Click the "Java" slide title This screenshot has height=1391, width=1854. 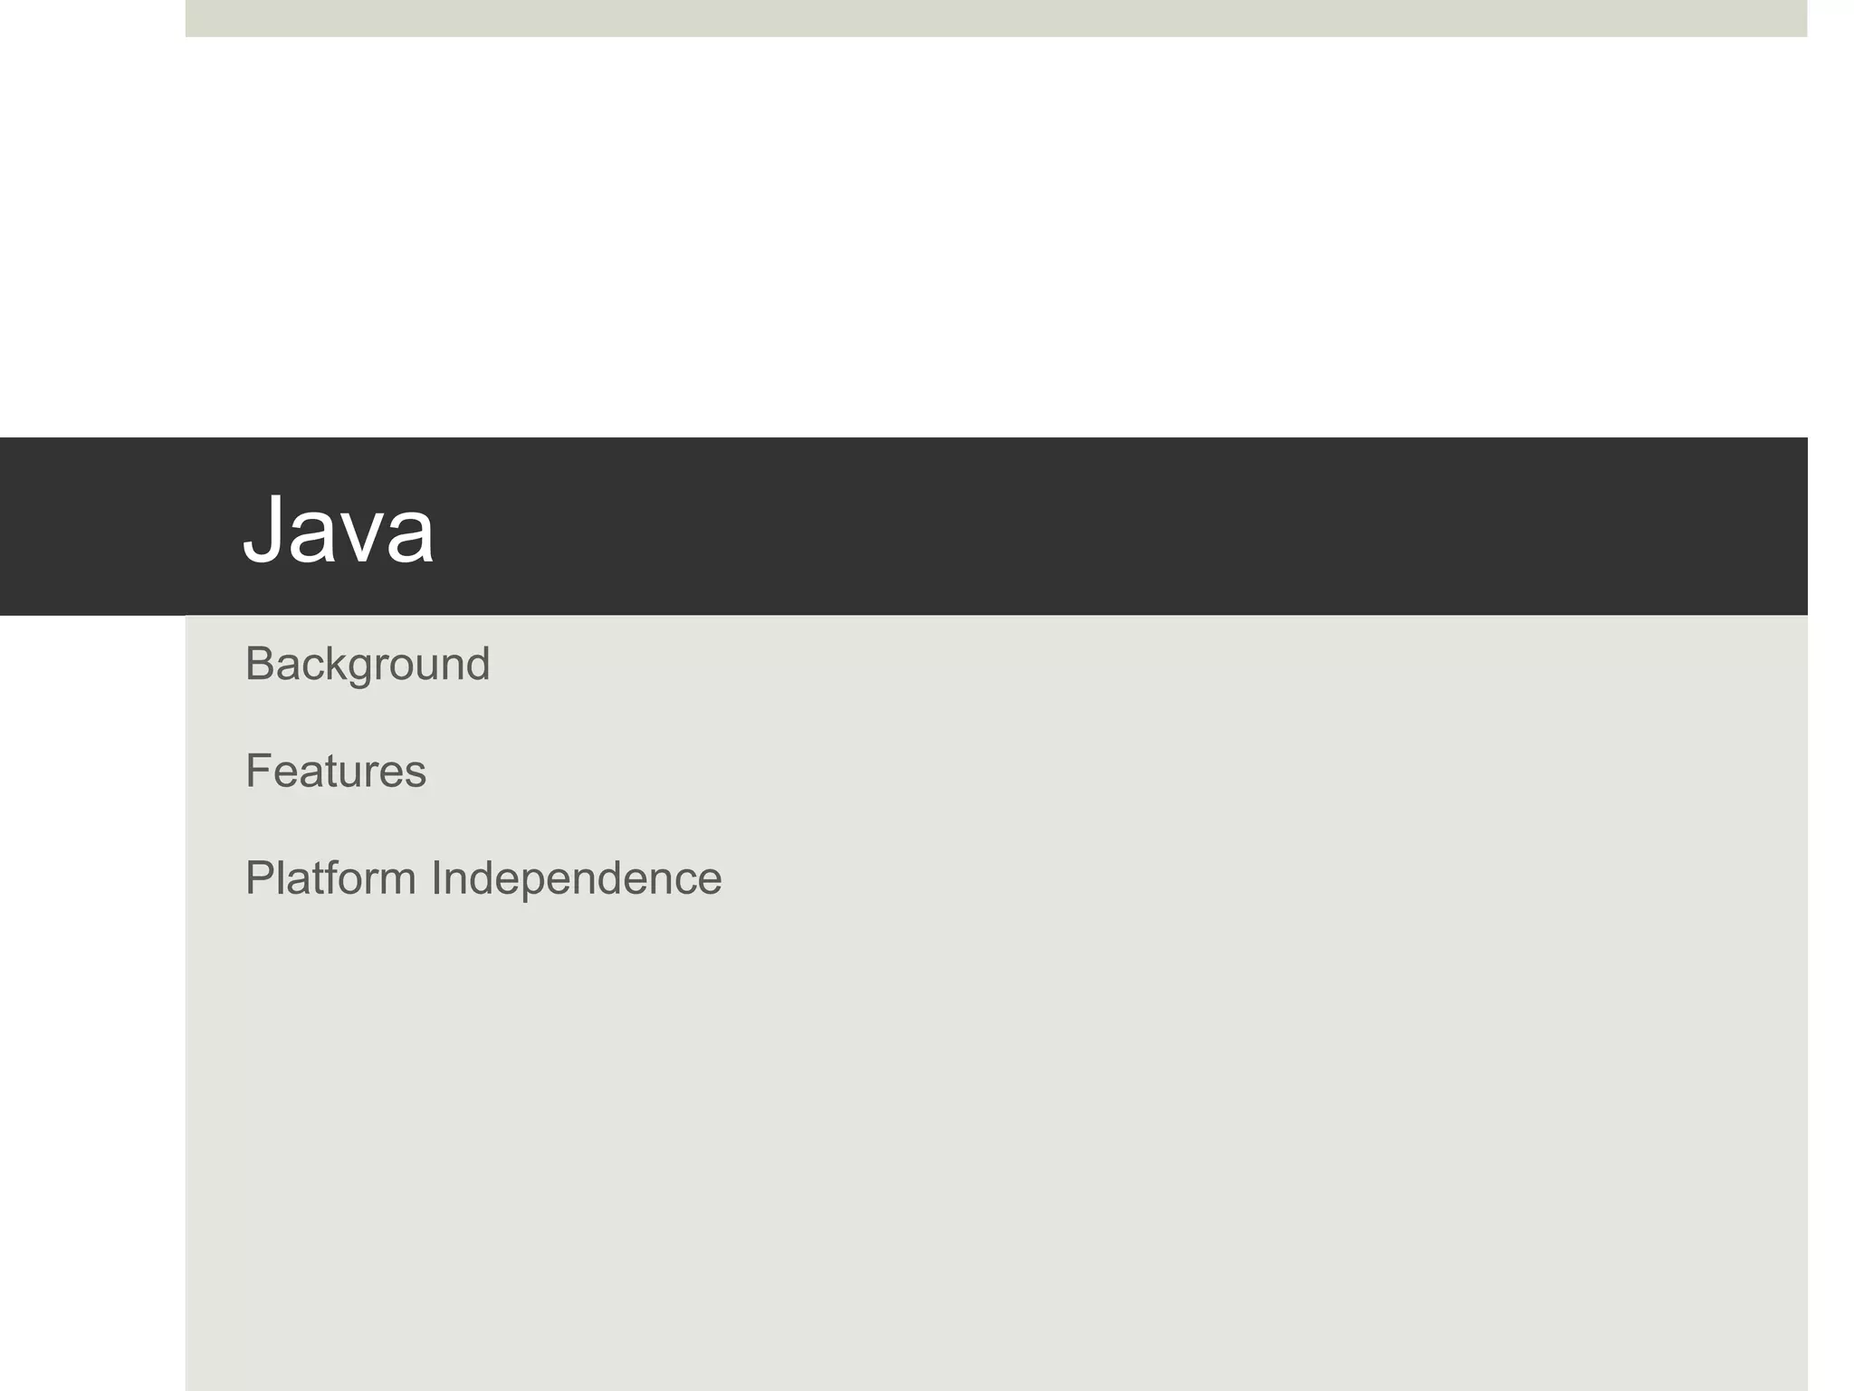click(x=339, y=530)
